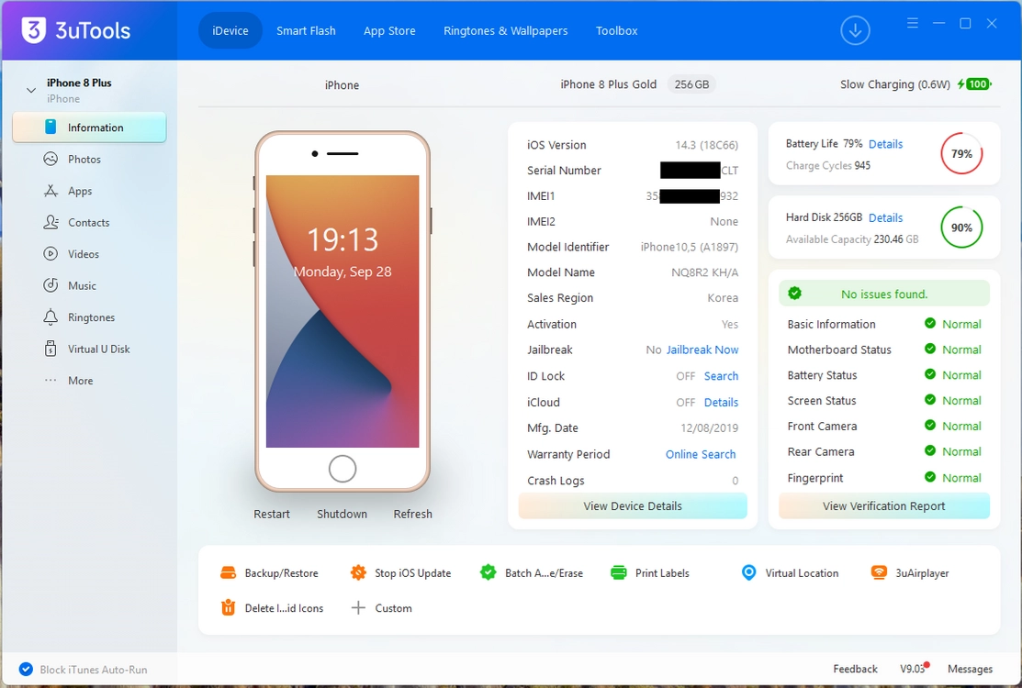Click the 3uTools logo icon

coord(33,30)
